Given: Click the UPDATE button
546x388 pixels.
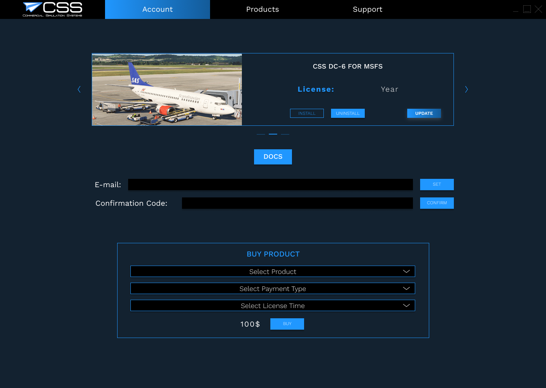Looking at the screenshot, I should [x=424, y=113].
